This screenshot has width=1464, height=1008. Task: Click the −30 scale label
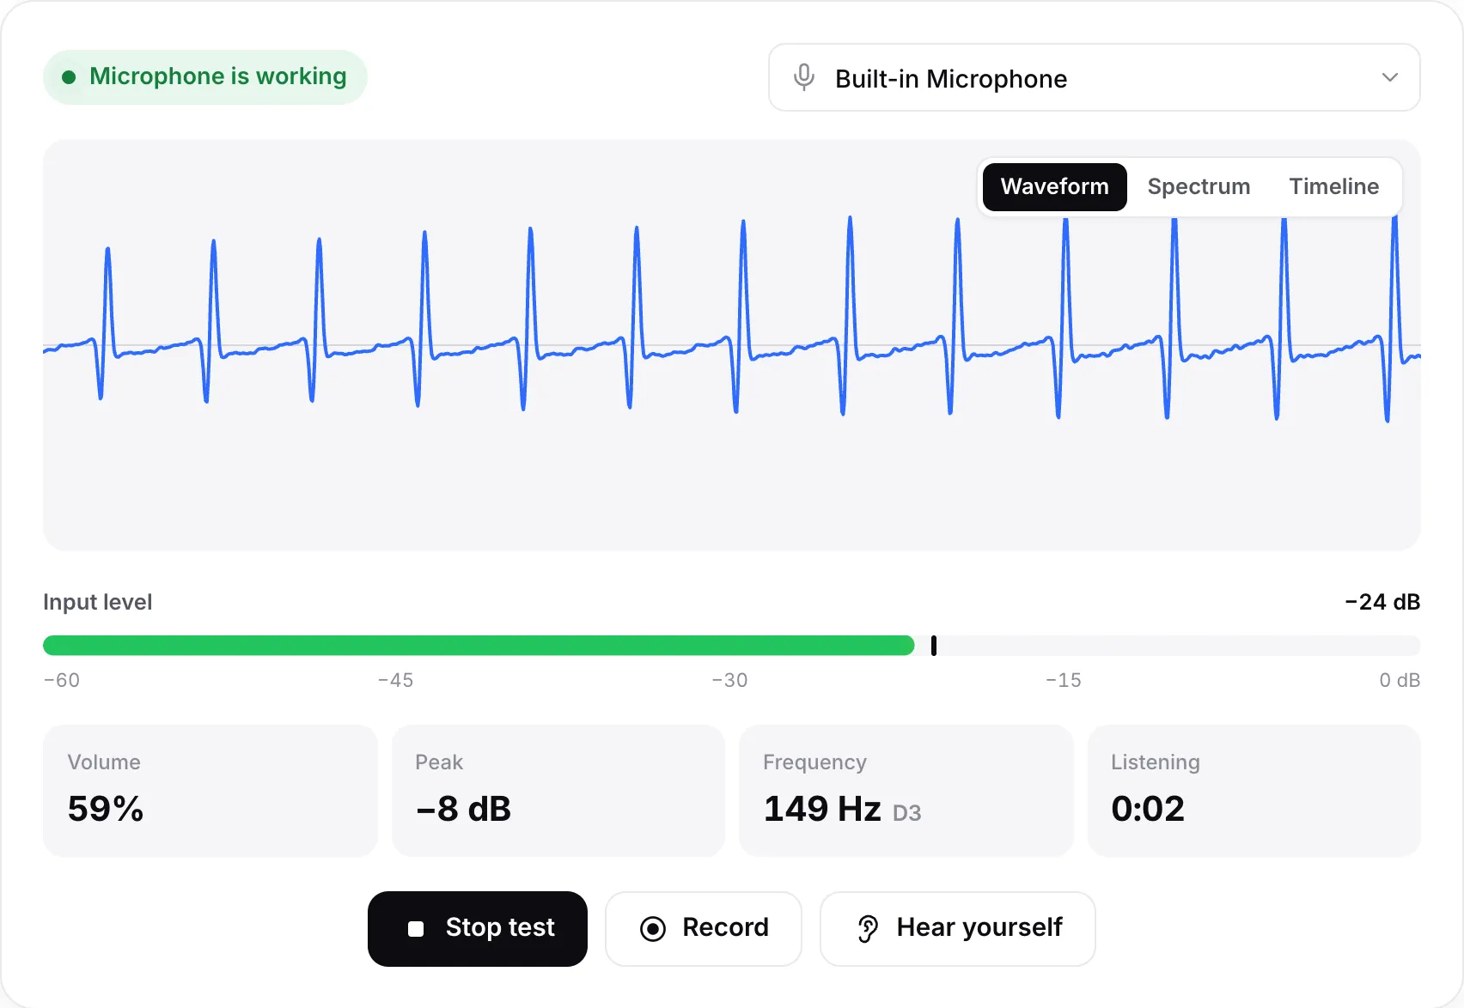pos(730,680)
